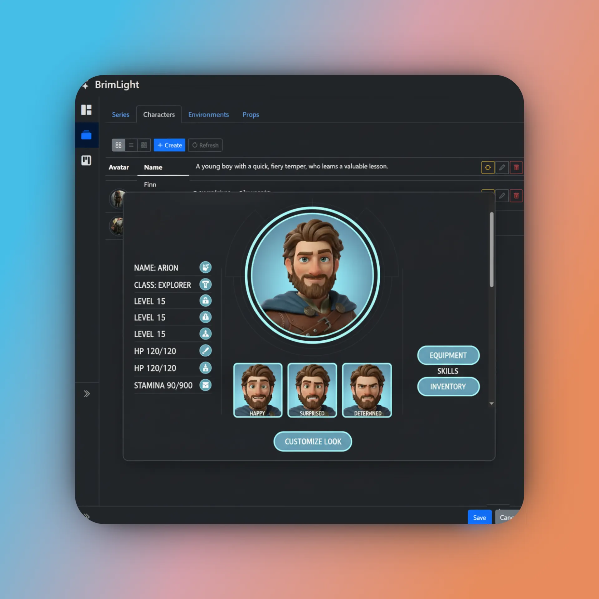The height and width of the screenshot is (599, 599).
Task: Open the CUSTOMIZE LOOK panel
Action: tap(313, 441)
